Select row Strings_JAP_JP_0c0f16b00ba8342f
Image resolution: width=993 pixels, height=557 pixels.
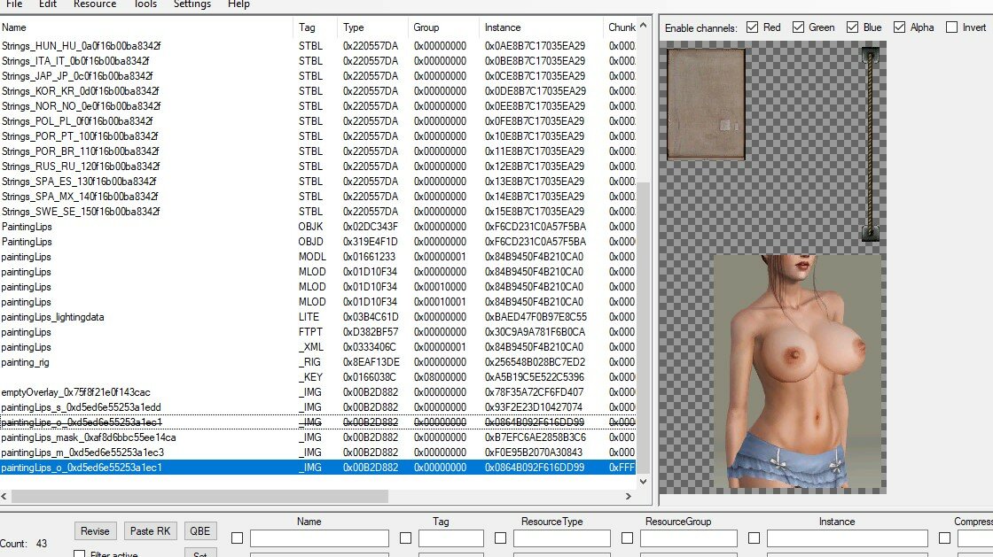point(318,76)
